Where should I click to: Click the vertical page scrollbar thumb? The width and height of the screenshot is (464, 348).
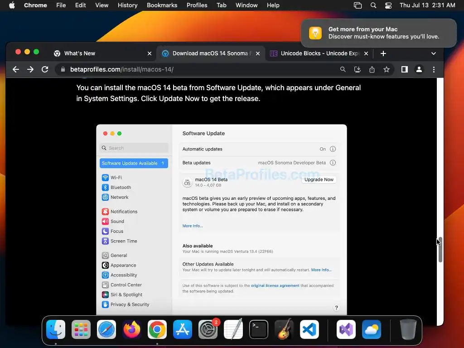coord(440,250)
